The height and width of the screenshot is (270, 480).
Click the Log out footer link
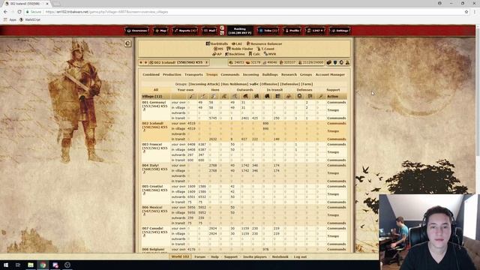coord(300,256)
